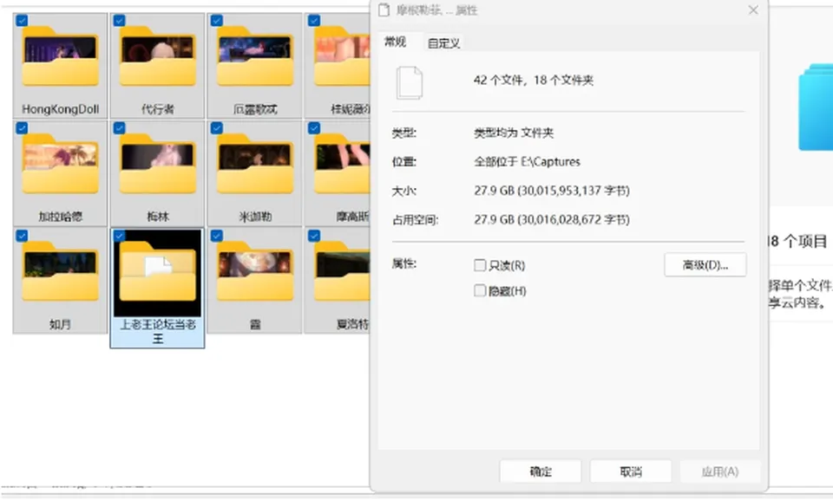Viewport: 833px width, 500px height.
Task: Confirm with the 确定 button
Action: (541, 471)
